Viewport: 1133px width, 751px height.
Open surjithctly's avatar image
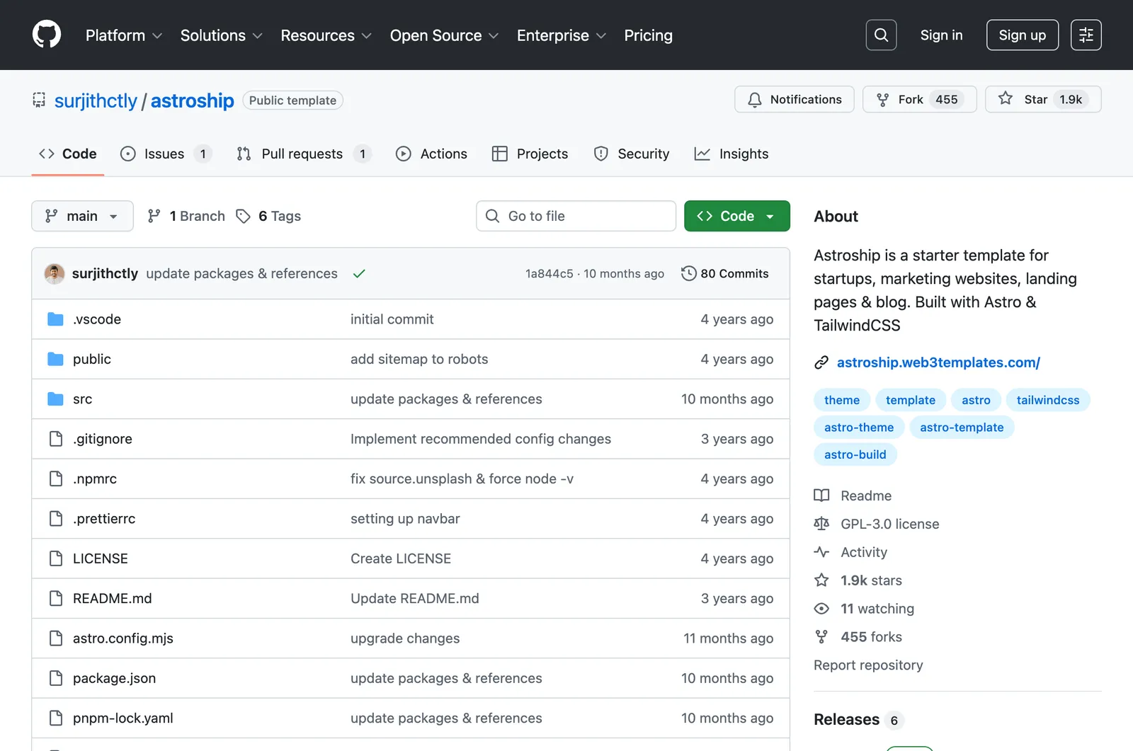click(x=55, y=273)
